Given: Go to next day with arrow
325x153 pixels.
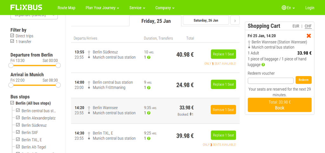Looking at the screenshot, I should coord(235,20).
